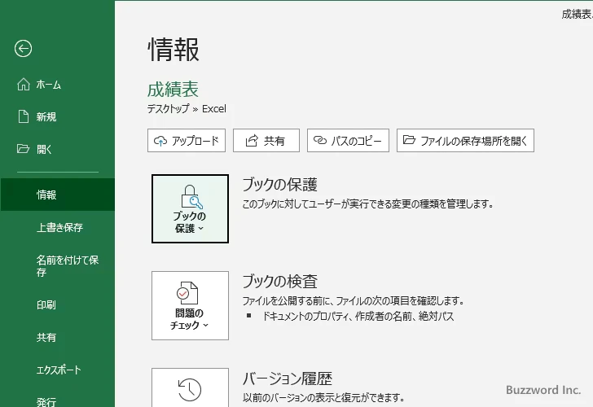Click ファイルを公開する前に description text

(x=353, y=301)
